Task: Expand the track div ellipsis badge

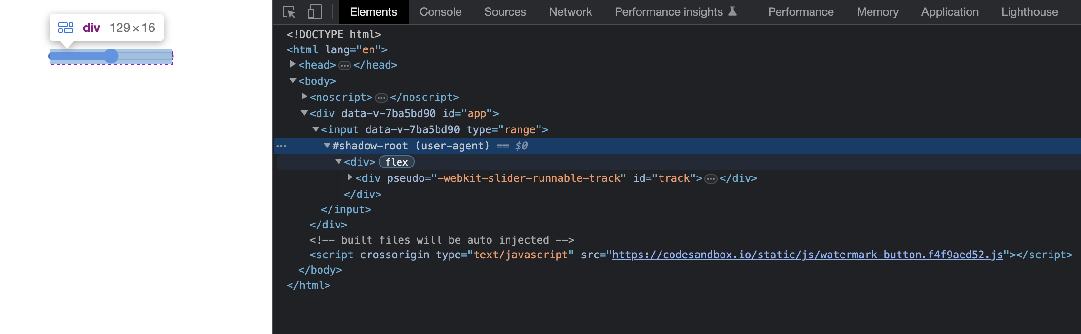Action: [711, 179]
